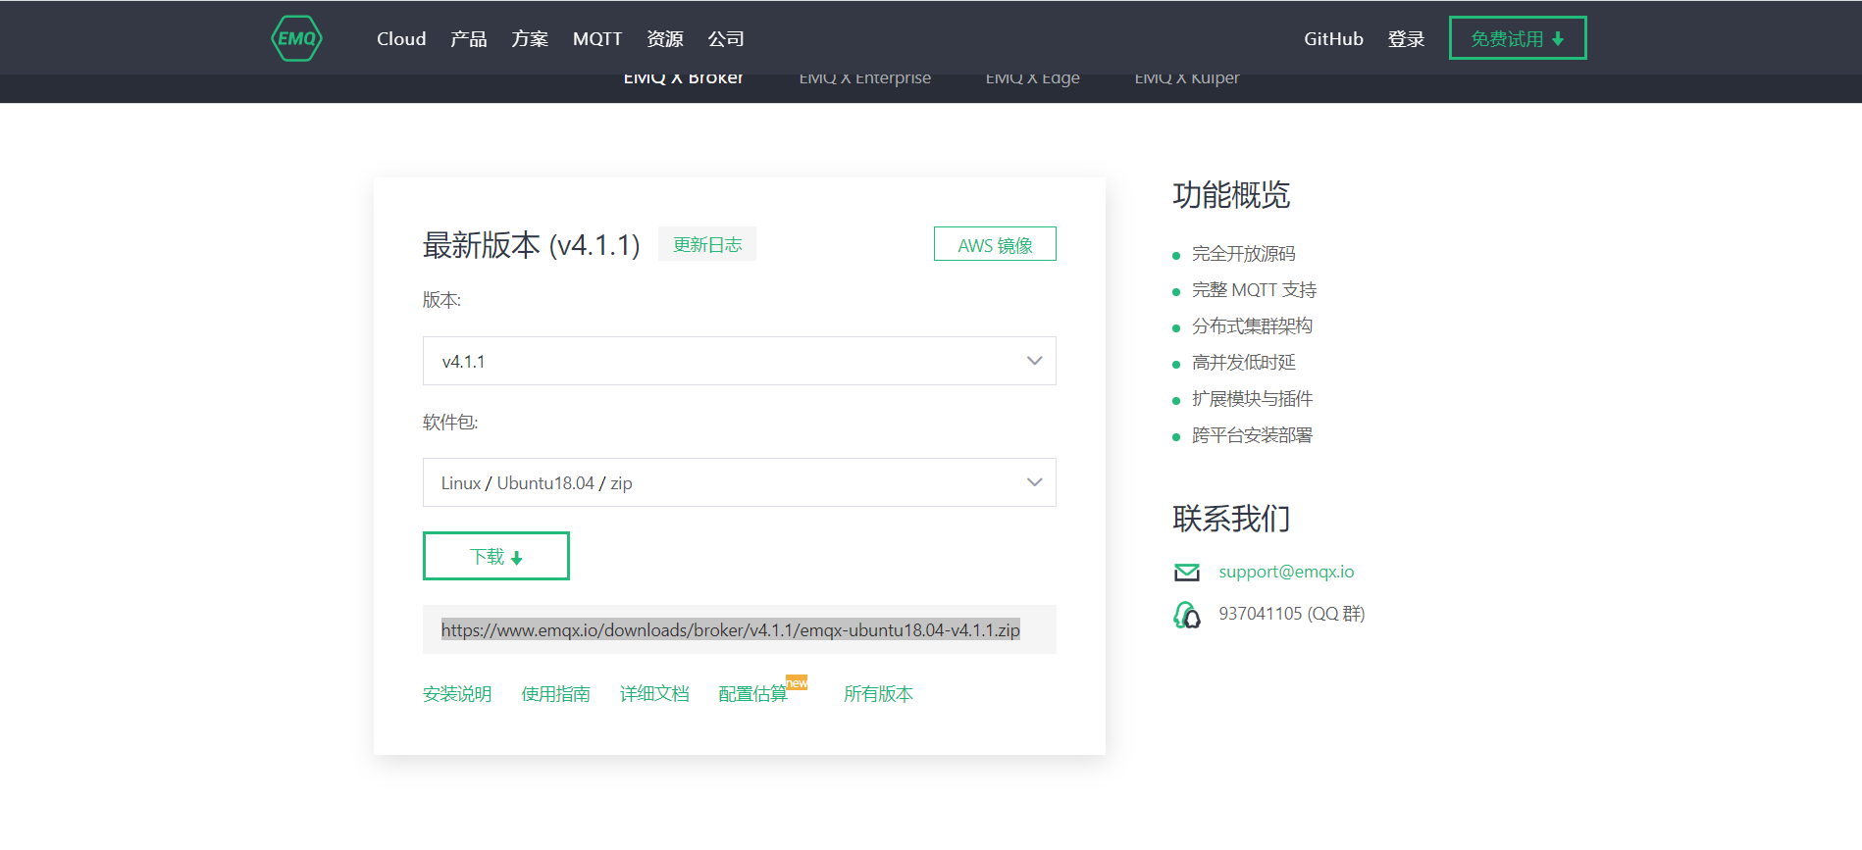Open the Linux / Ubuntu18.04 / zip package dropdown
Viewport: 1862px width, 850px height.
point(740,482)
